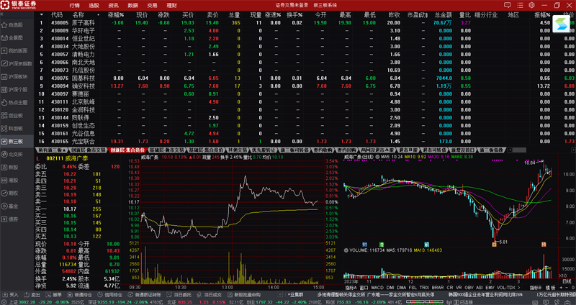Screen dimensions: 576x305
Task: Click the 卖出 sell toolbar button
Action: coord(32,295)
